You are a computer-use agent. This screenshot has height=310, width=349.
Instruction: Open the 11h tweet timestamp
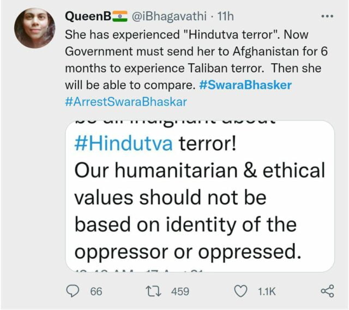click(x=225, y=16)
